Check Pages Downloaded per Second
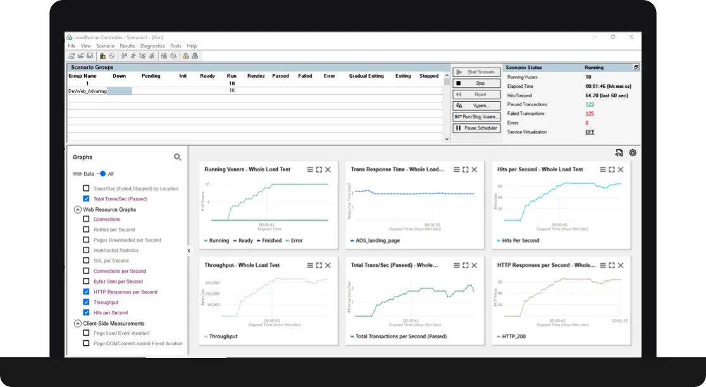Viewport: 706px width, 387px height. click(87, 240)
